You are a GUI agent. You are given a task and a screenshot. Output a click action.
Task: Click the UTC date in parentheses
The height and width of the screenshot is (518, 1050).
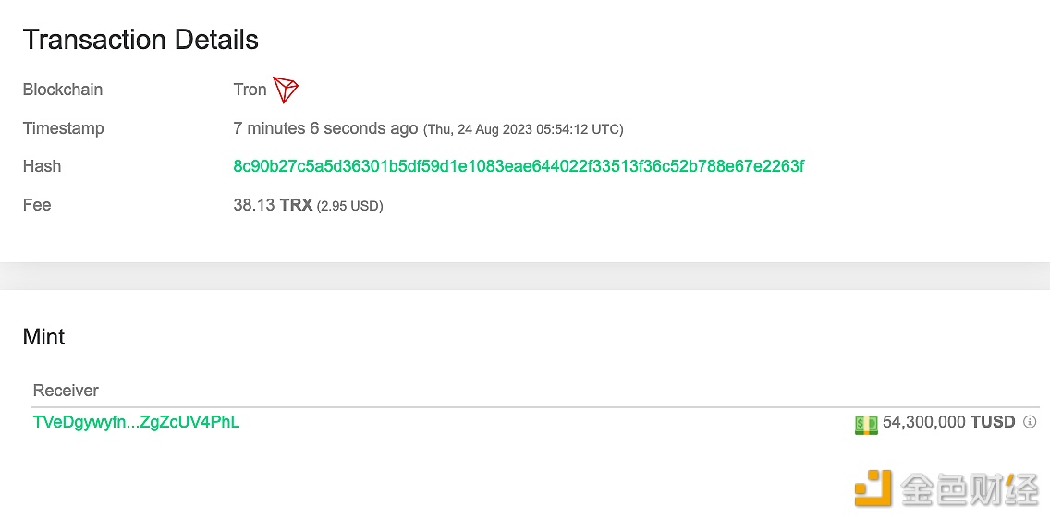click(x=523, y=130)
